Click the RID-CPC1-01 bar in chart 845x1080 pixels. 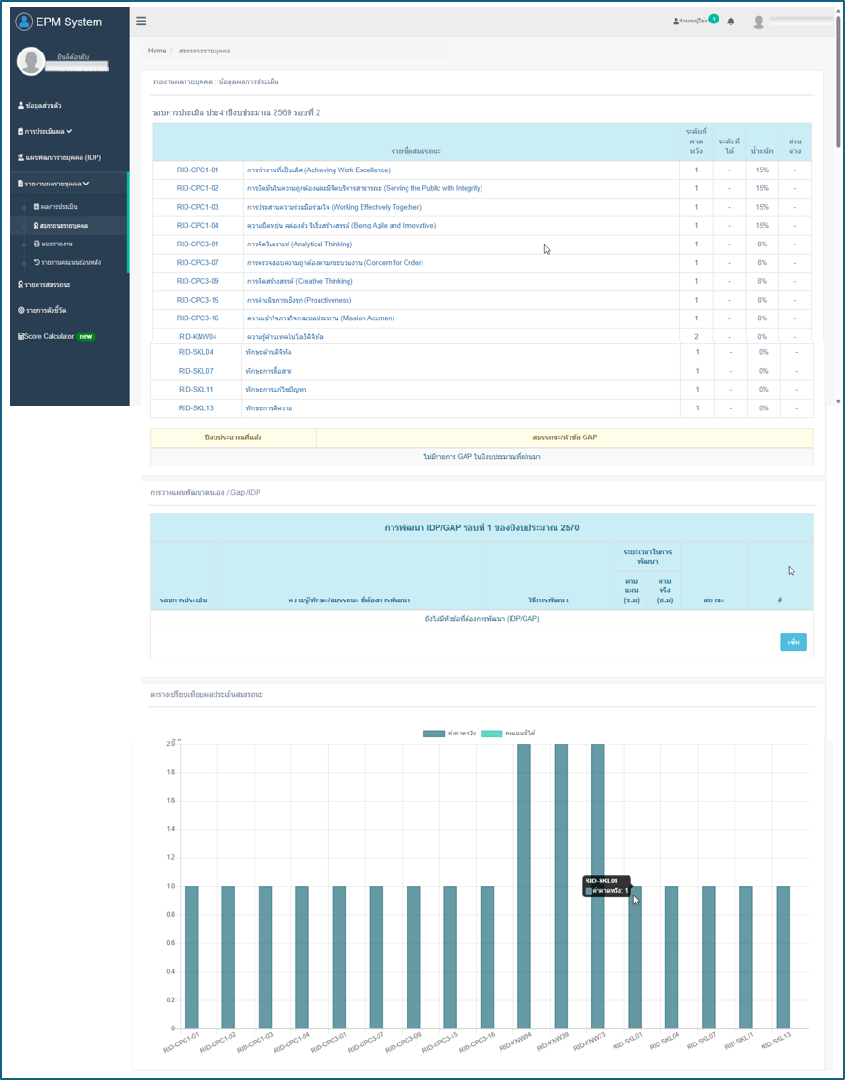tap(191, 957)
